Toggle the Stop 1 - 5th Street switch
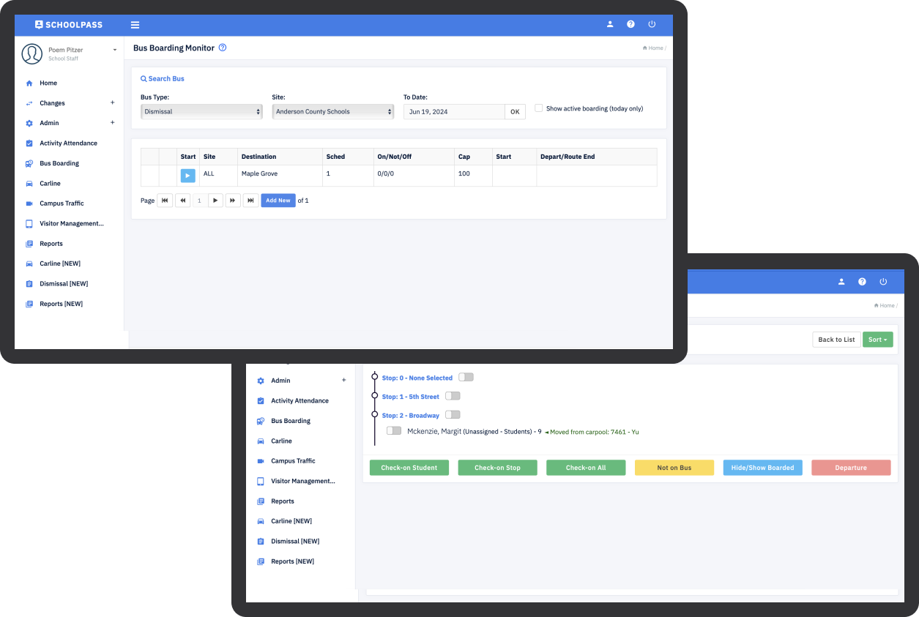919x617 pixels. click(453, 396)
